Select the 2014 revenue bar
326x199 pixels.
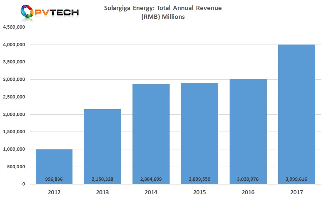pyautogui.click(x=151, y=134)
